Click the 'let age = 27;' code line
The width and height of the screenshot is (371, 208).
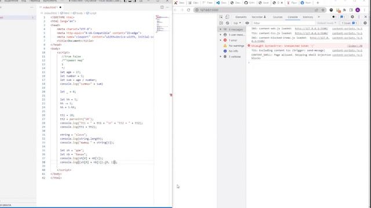tap(70, 72)
